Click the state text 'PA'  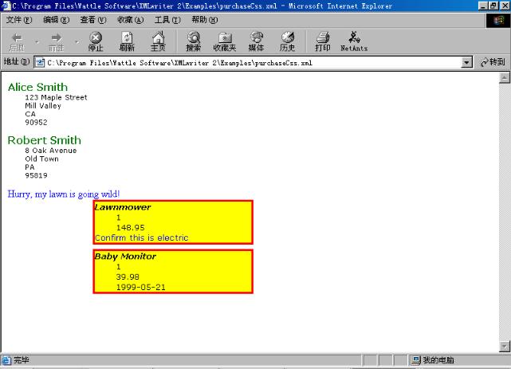click(29, 167)
